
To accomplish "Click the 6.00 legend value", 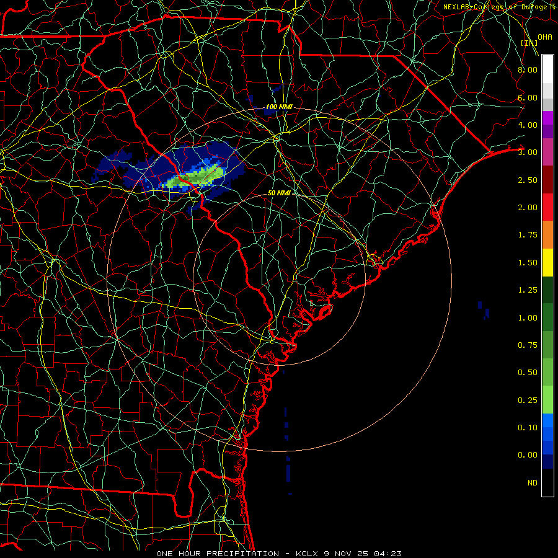I will (528, 97).
